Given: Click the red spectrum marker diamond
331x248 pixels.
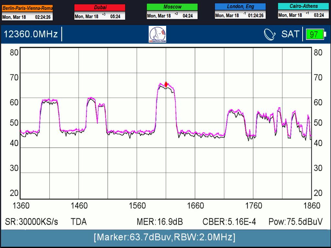Looking at the screenshot, I should click(x=166, y=85).
